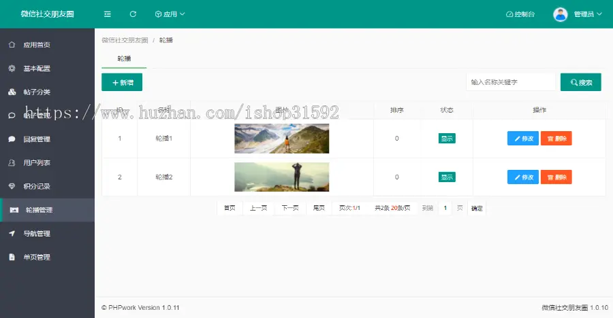
Task: Click the diamond icon beside 积分记录
Action: tap(12, 186)
